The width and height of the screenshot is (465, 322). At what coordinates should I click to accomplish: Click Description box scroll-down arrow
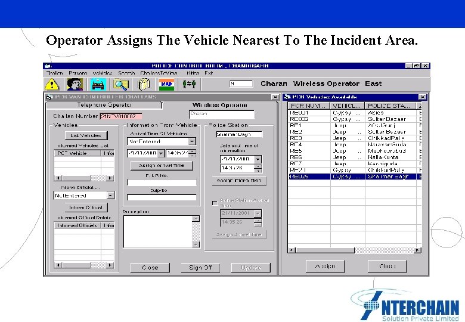(196, 244)
